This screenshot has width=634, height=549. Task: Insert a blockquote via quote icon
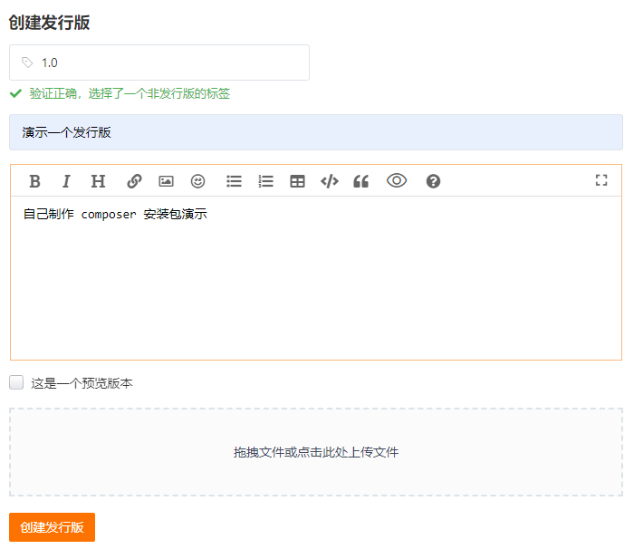point(361,181)
